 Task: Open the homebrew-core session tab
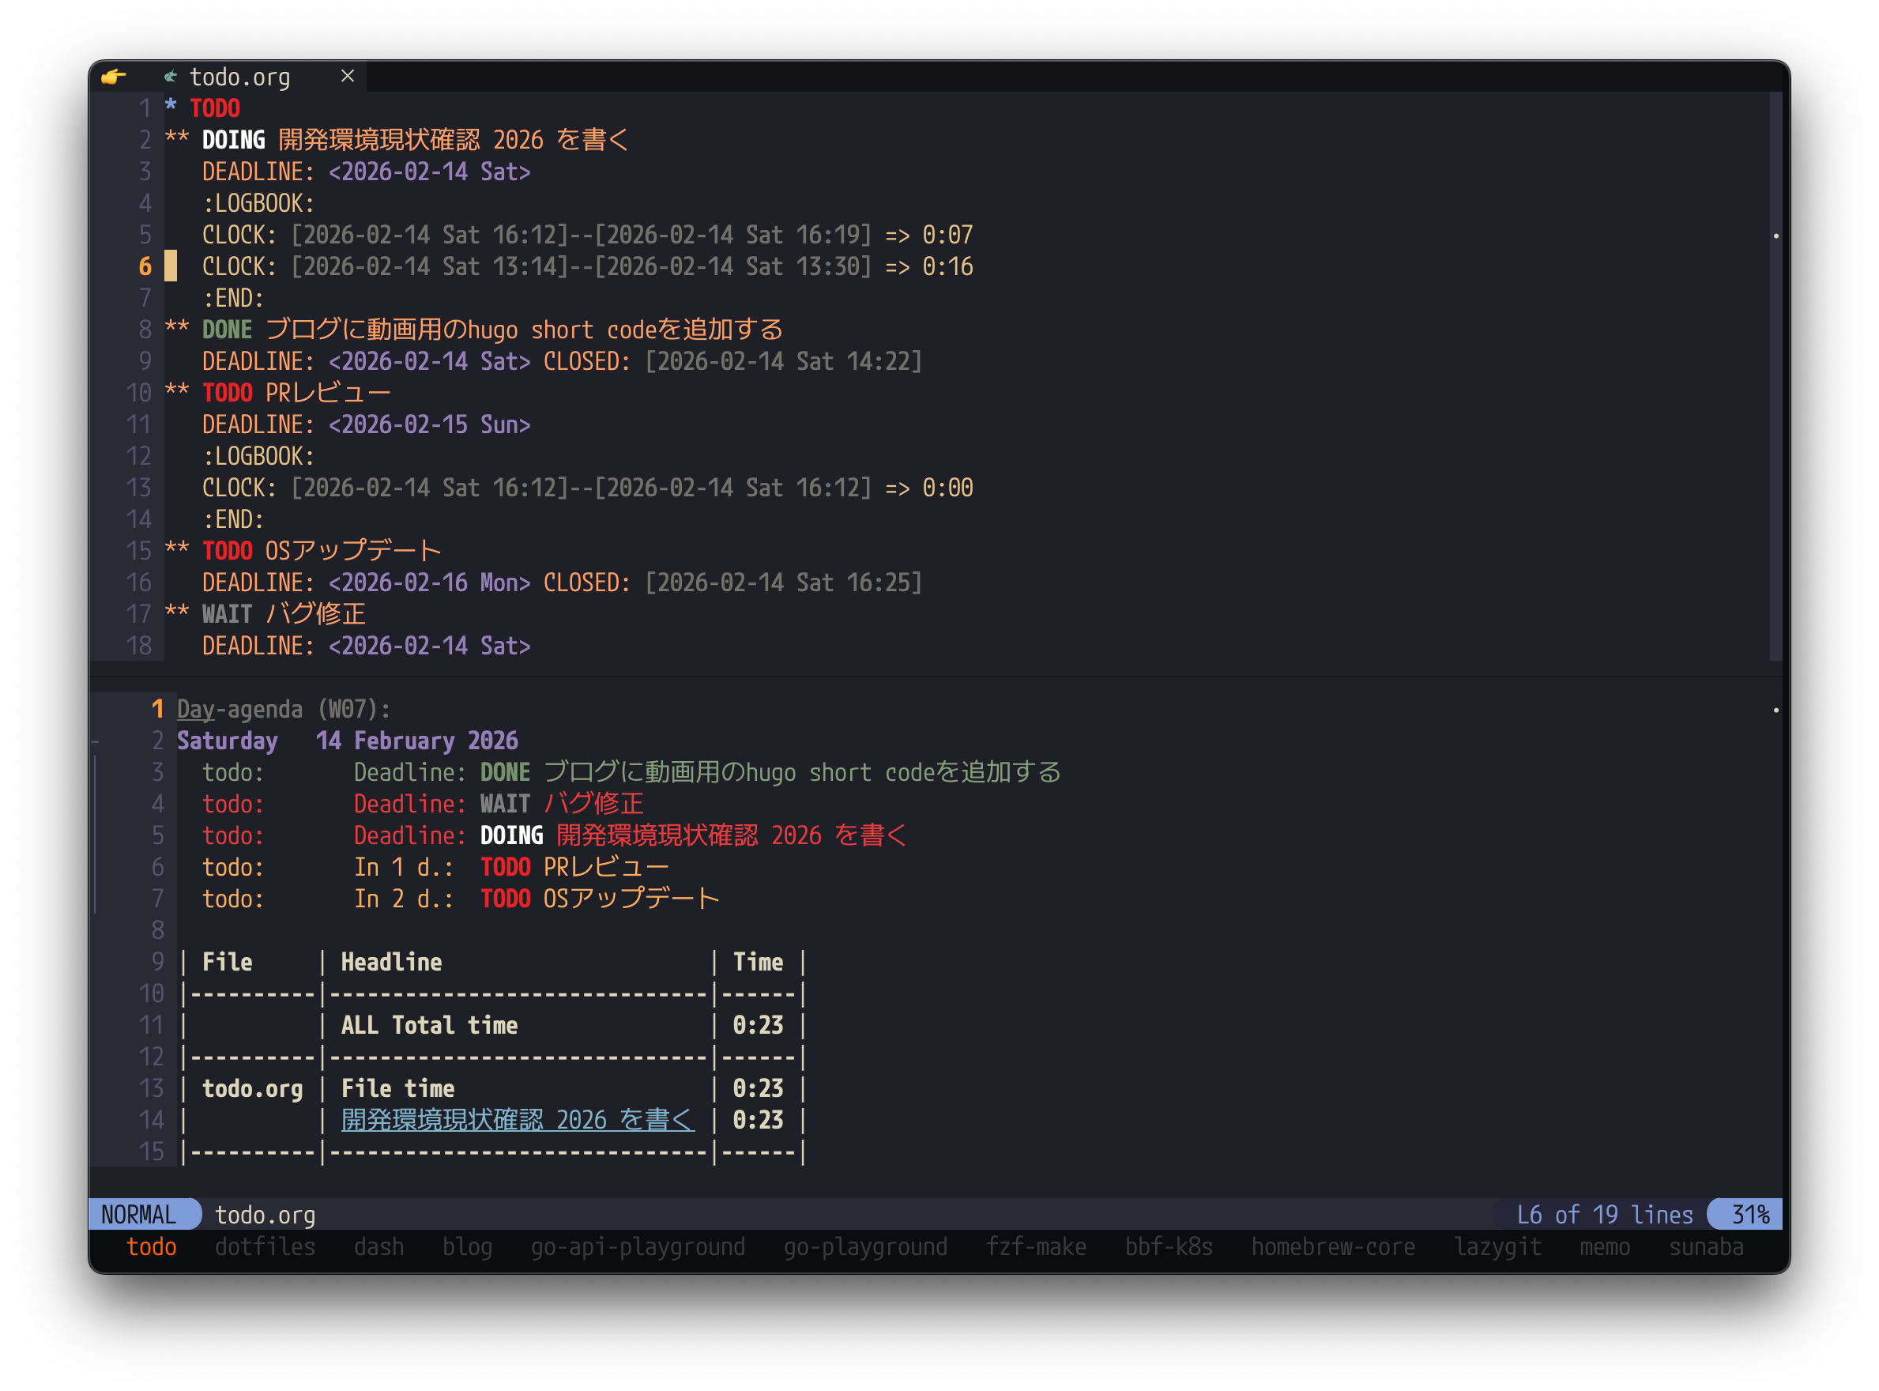point(1333,1247)
